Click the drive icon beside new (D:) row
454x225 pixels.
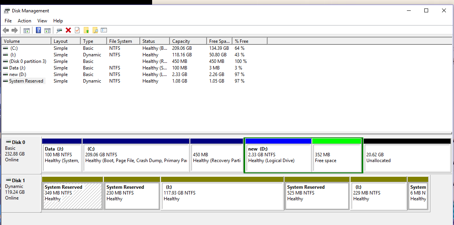coord(5,74)
